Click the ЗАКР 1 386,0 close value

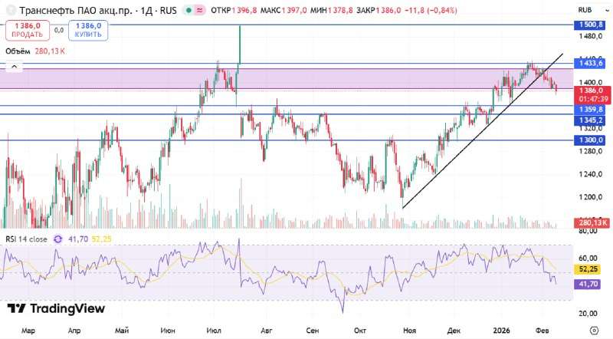pos(379,11)
